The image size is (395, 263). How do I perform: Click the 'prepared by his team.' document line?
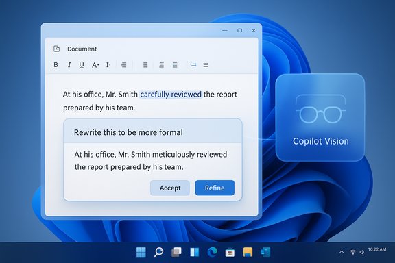pos(99,108)
